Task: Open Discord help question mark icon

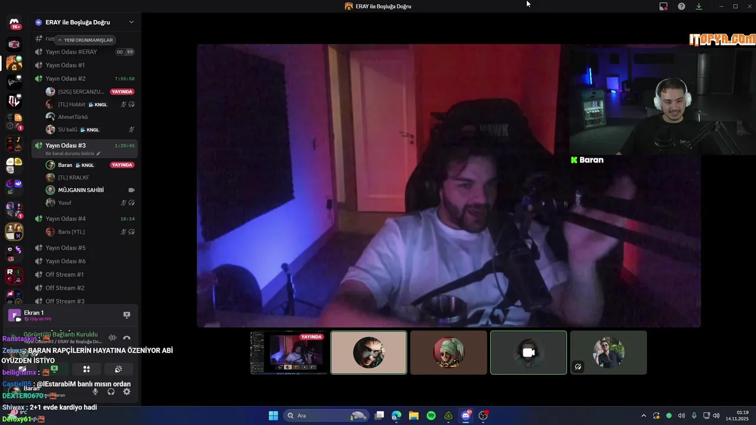Action: point(682,6)
